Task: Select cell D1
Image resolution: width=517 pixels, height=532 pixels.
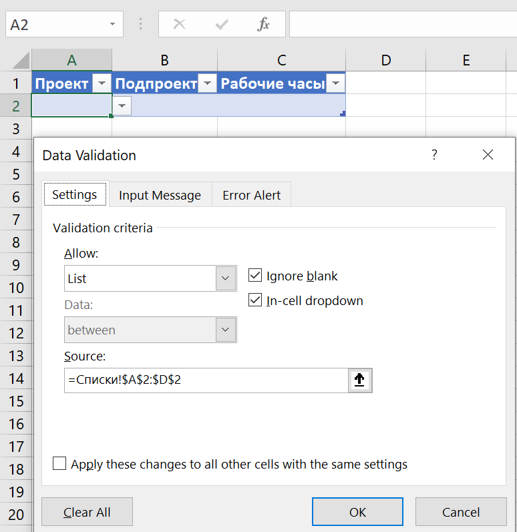Action: pos(385,83)
